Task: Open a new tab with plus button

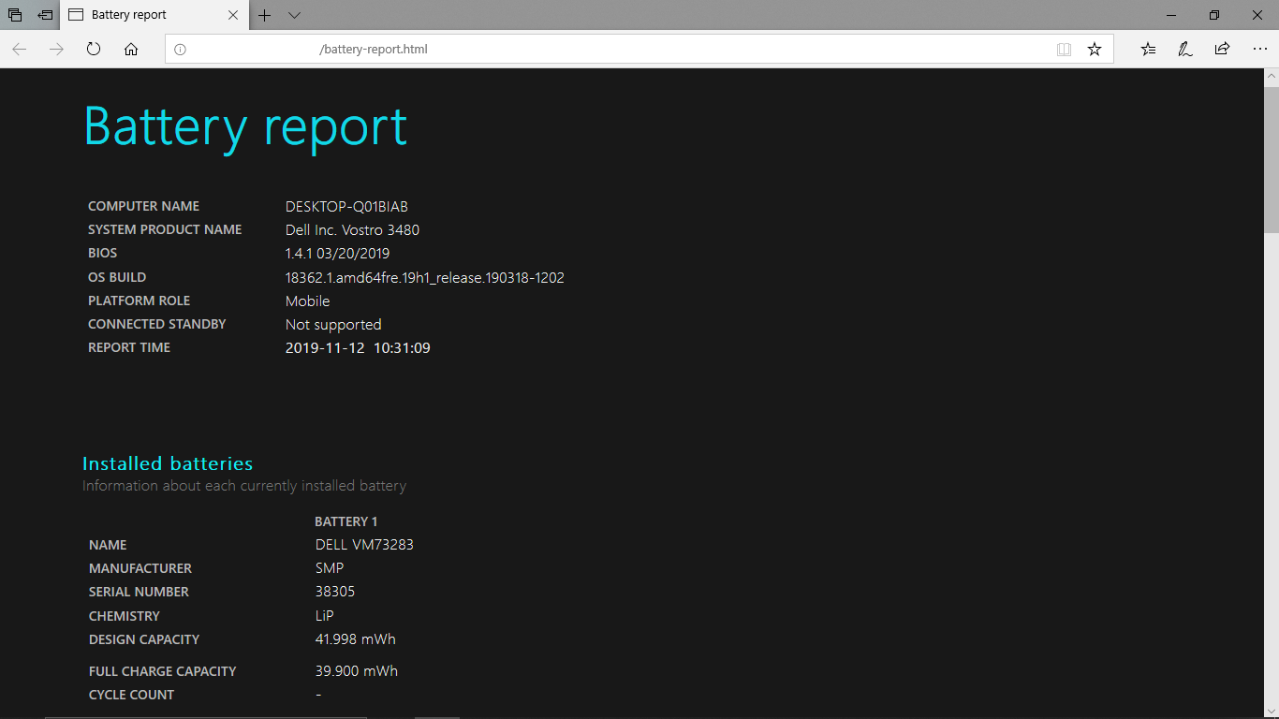Action: (265, 15)
